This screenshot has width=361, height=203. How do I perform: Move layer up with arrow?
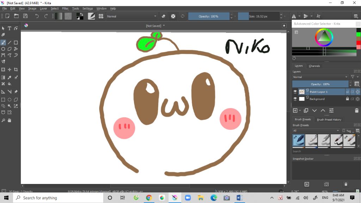[323, 110]
